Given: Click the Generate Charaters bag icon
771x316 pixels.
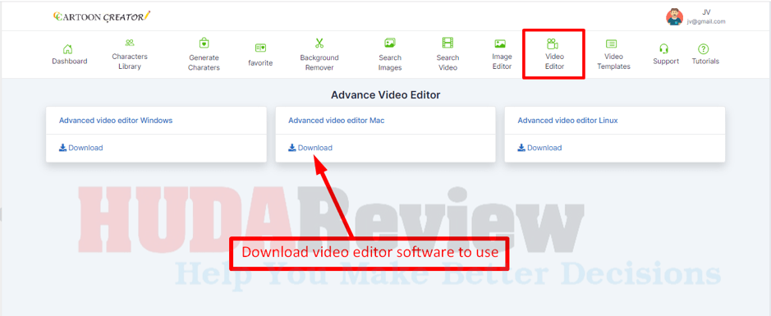Looking at the screenshot, I should (x=204, y=44).
